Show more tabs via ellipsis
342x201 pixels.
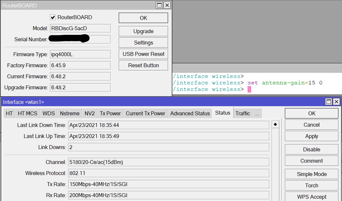[x=257, y=113]
